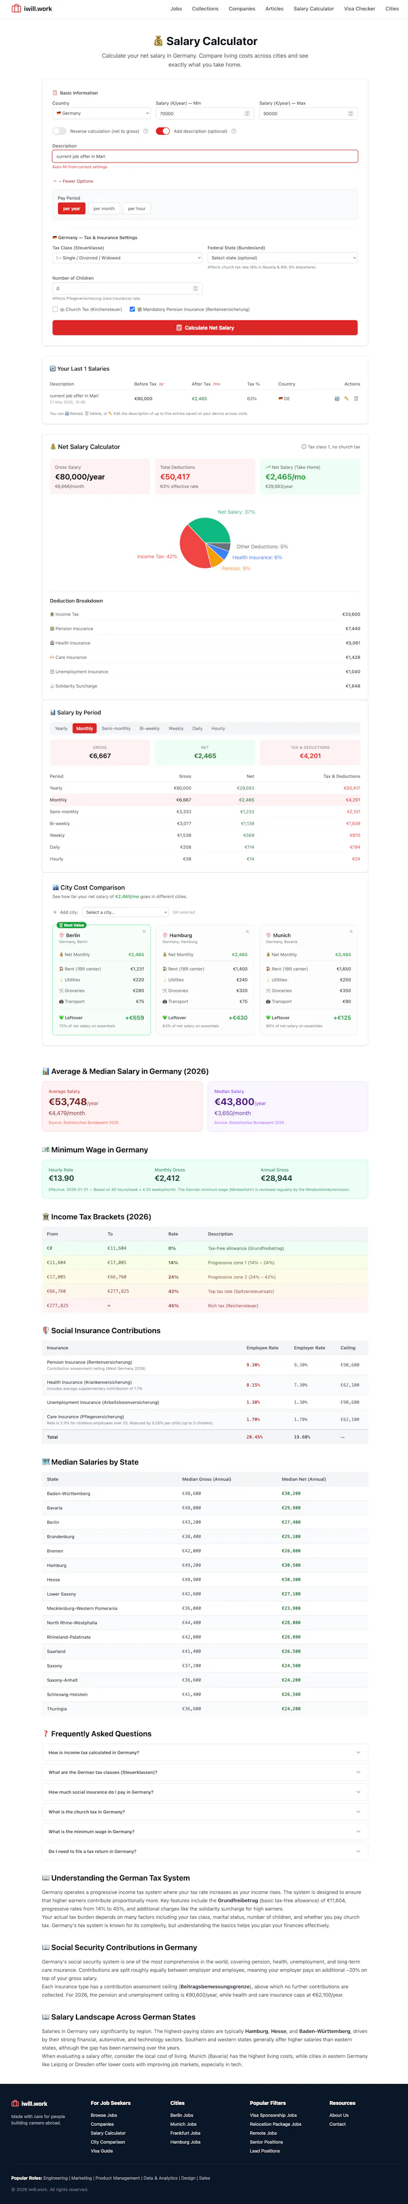
Task: Open the Country dropdown showing Germany
Action: click(x=101, y=114)
